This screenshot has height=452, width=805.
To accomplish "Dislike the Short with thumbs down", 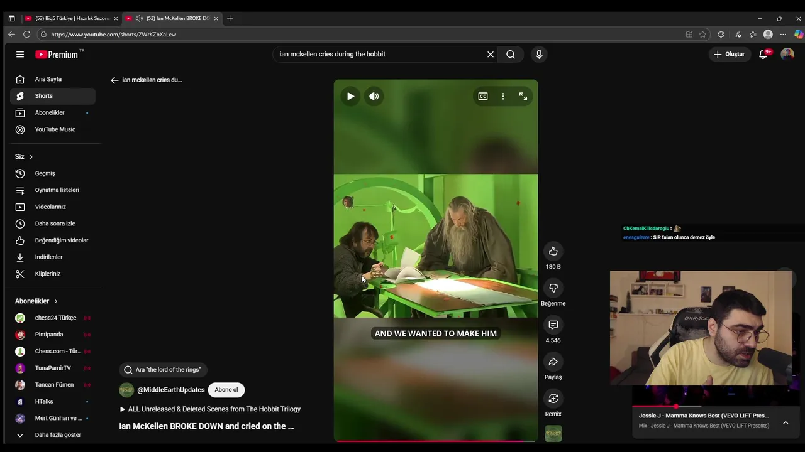I will [x=553, y=288].
